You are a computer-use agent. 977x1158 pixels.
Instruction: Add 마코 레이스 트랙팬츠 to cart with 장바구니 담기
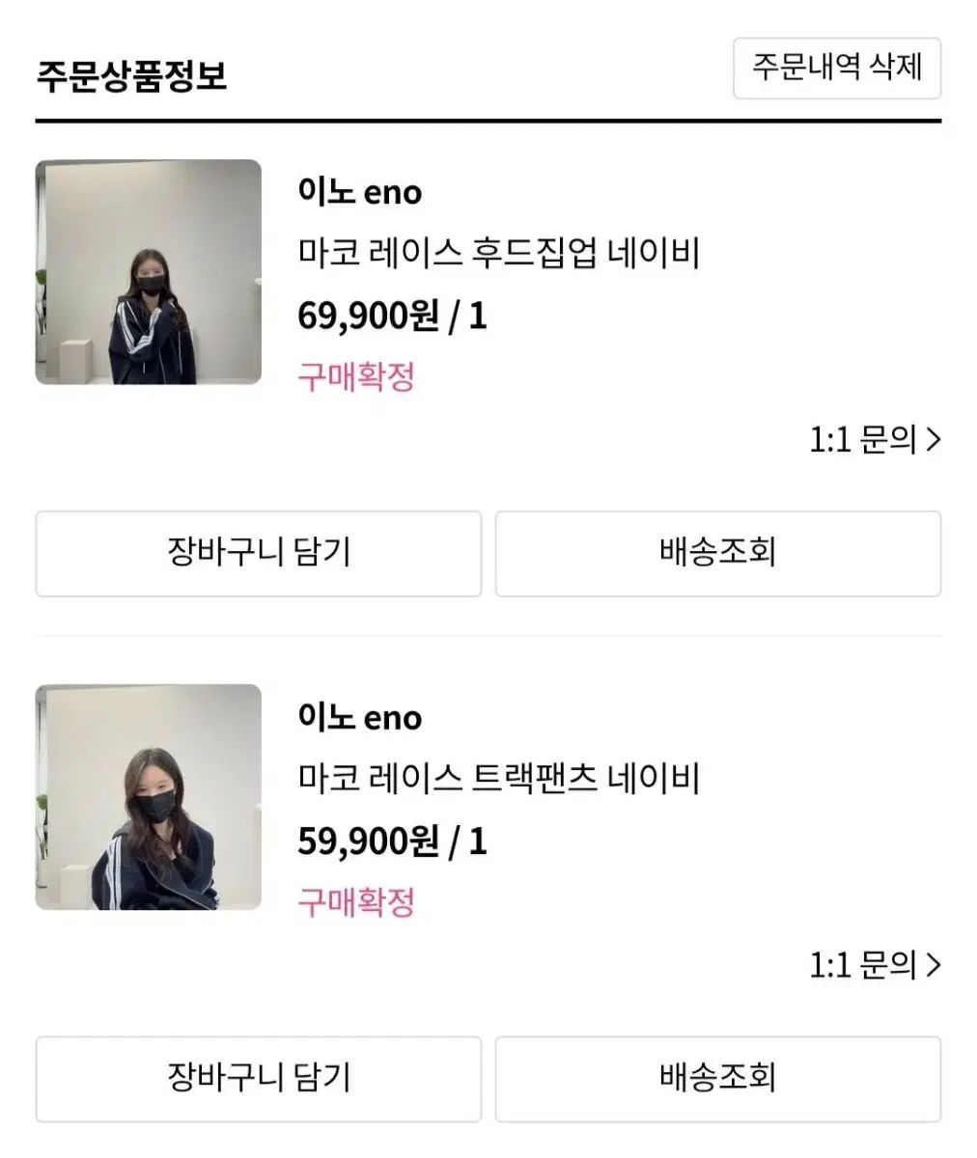click(x=258, y=1078)
